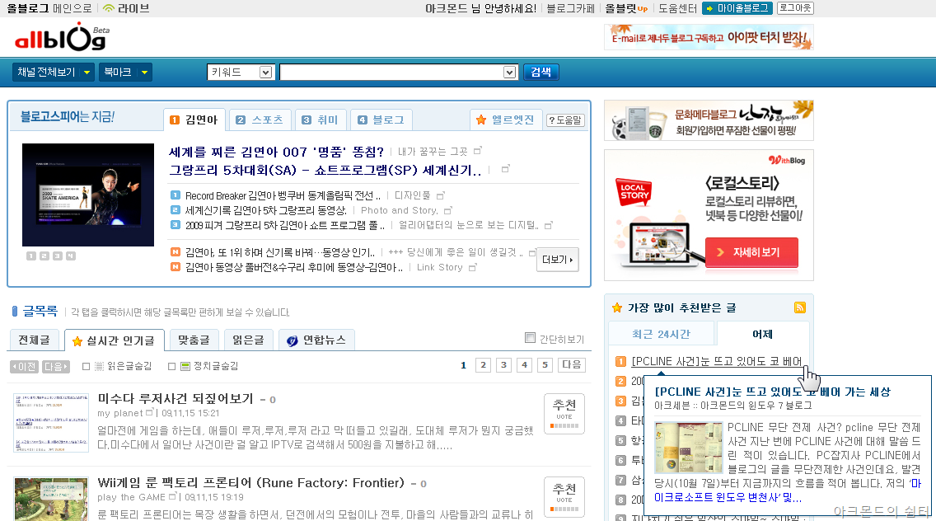This screenshot has width=936, height=521.
Task: Click the 라이브 wifi icon in top bar
Action: point(108,8)
